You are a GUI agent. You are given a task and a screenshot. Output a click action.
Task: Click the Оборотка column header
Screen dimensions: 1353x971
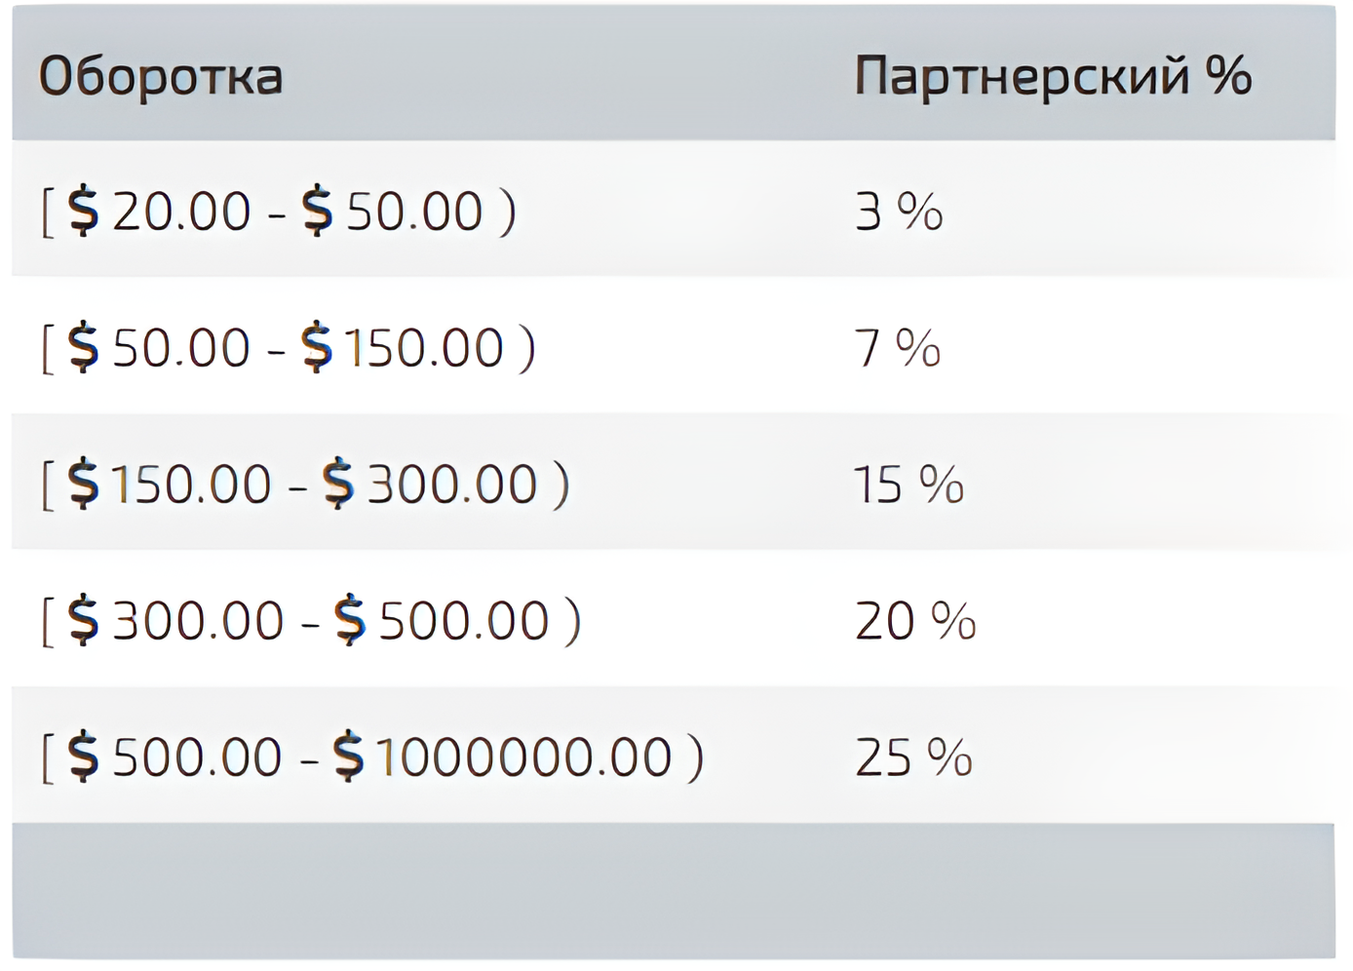[161, 77]
